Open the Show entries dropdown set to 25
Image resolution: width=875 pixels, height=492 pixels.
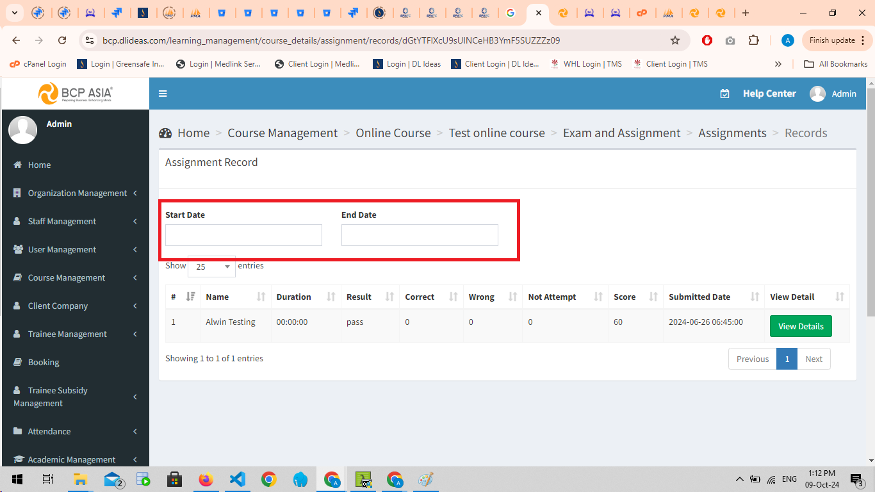click(211, 266)
